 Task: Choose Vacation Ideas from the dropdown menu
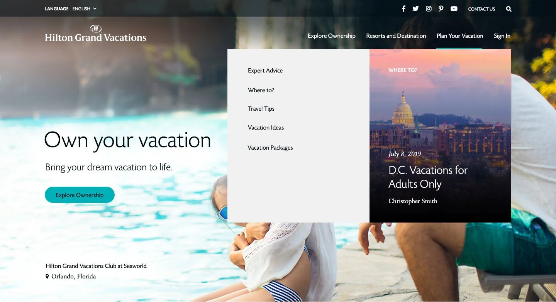point(266,128)
